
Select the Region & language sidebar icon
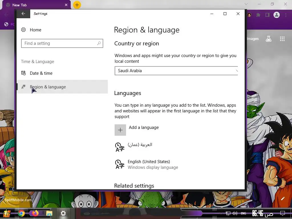click(23, 87)
